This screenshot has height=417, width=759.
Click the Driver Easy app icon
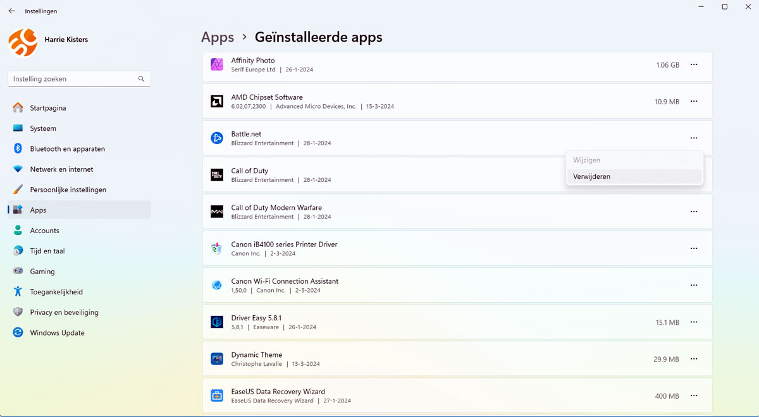tap(217, 322)
